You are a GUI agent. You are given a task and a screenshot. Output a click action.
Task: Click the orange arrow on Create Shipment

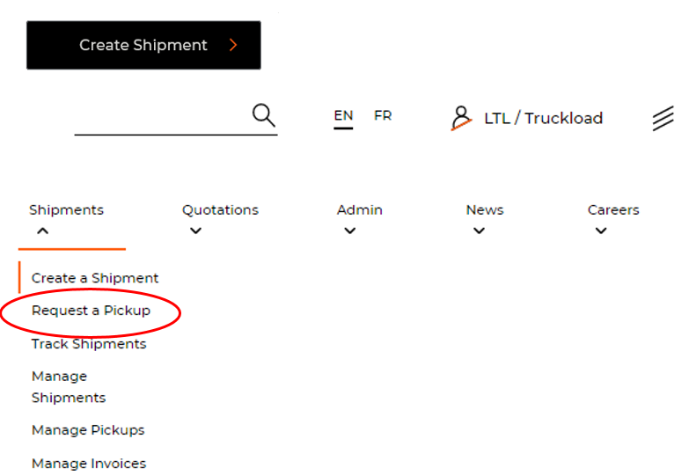point(233,45)
